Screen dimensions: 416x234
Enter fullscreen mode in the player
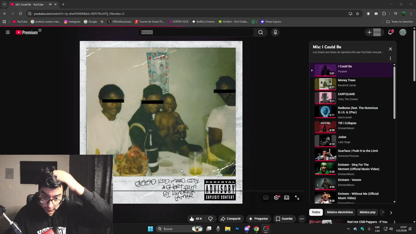(x=297, y=198)
